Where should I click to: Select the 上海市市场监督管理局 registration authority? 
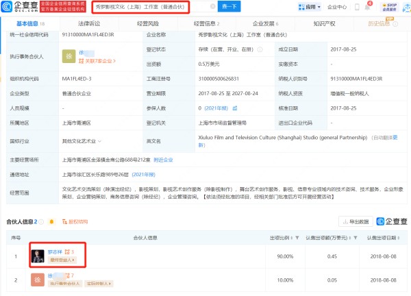(x=222, y=123)
